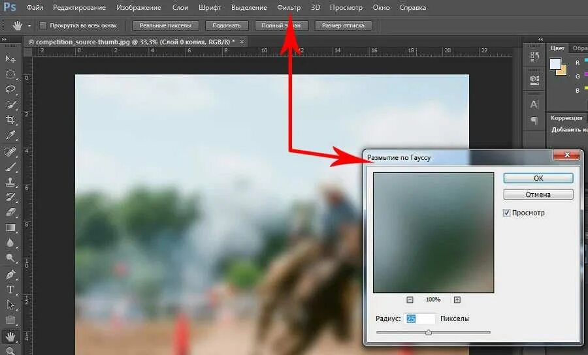
Task: Click the Радиус value input field
Action: (420, 318)
